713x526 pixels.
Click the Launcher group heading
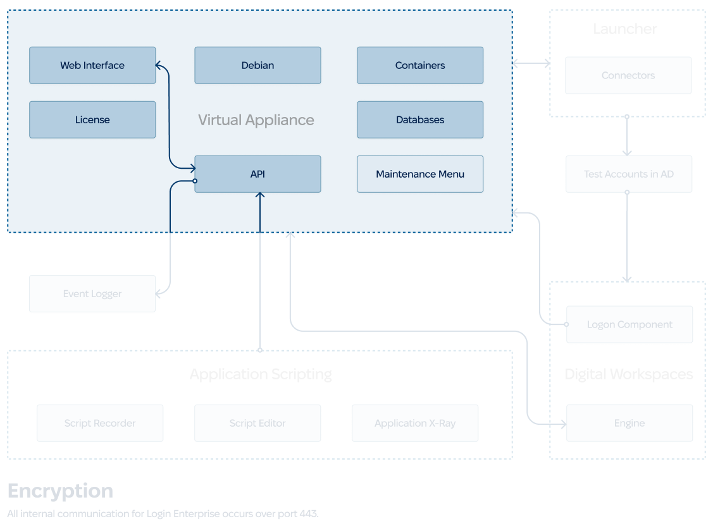point(624,29)
